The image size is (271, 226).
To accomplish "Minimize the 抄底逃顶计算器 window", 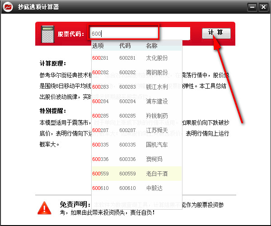I will tap(252, 7).
